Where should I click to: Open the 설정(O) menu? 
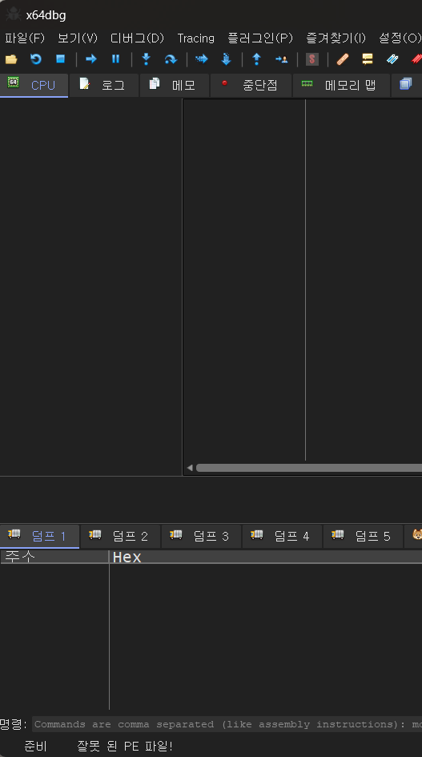click(400, 38)
